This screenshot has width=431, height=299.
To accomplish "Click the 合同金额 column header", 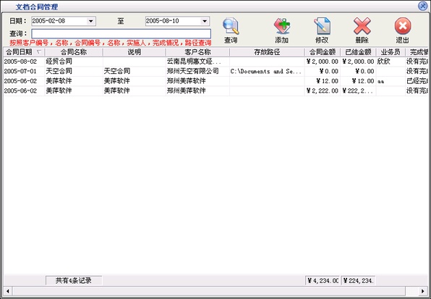I will point(323,52).
